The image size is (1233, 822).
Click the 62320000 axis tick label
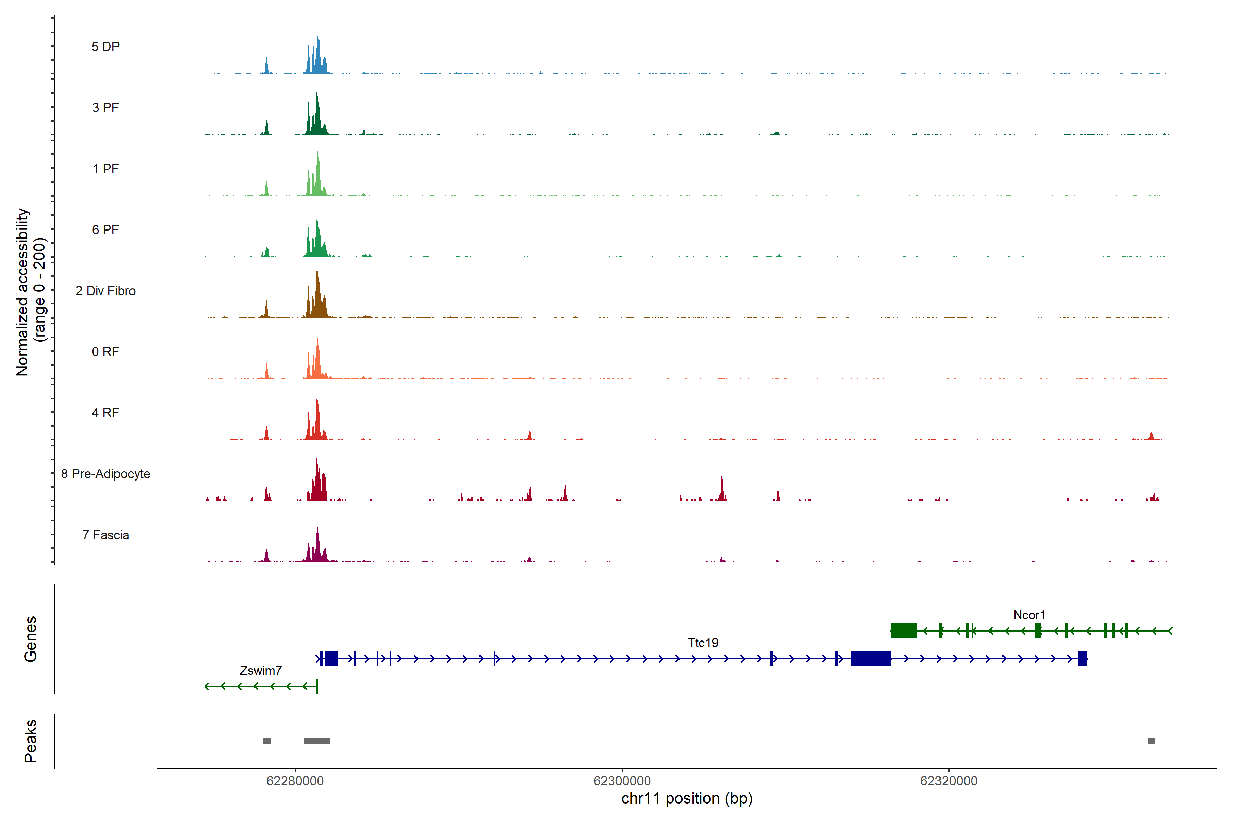[x=948, y=781]
